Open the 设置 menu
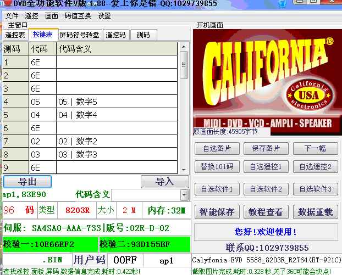This screenshot has height=275, width=342. [x=104, y=16]
